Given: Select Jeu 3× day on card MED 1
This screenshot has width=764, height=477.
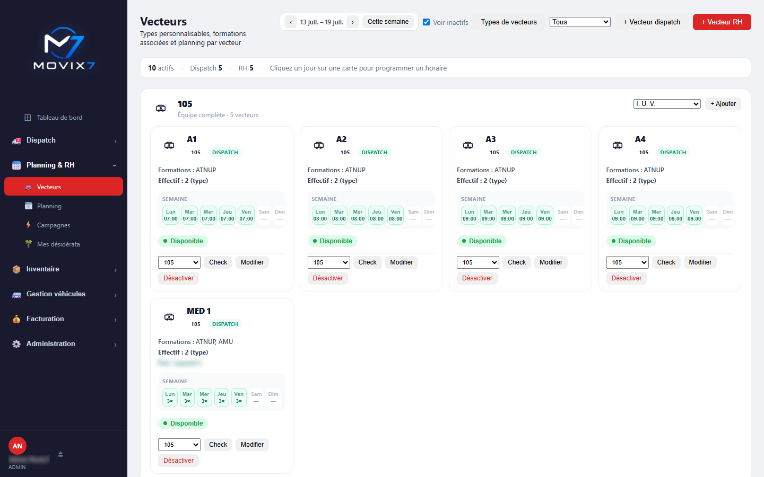Looking at the screenshot, I should [x=222, y=397].
